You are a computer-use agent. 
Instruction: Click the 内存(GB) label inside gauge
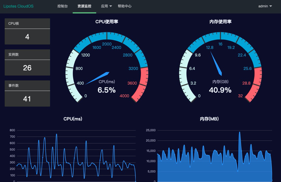[x=220, y=82]
